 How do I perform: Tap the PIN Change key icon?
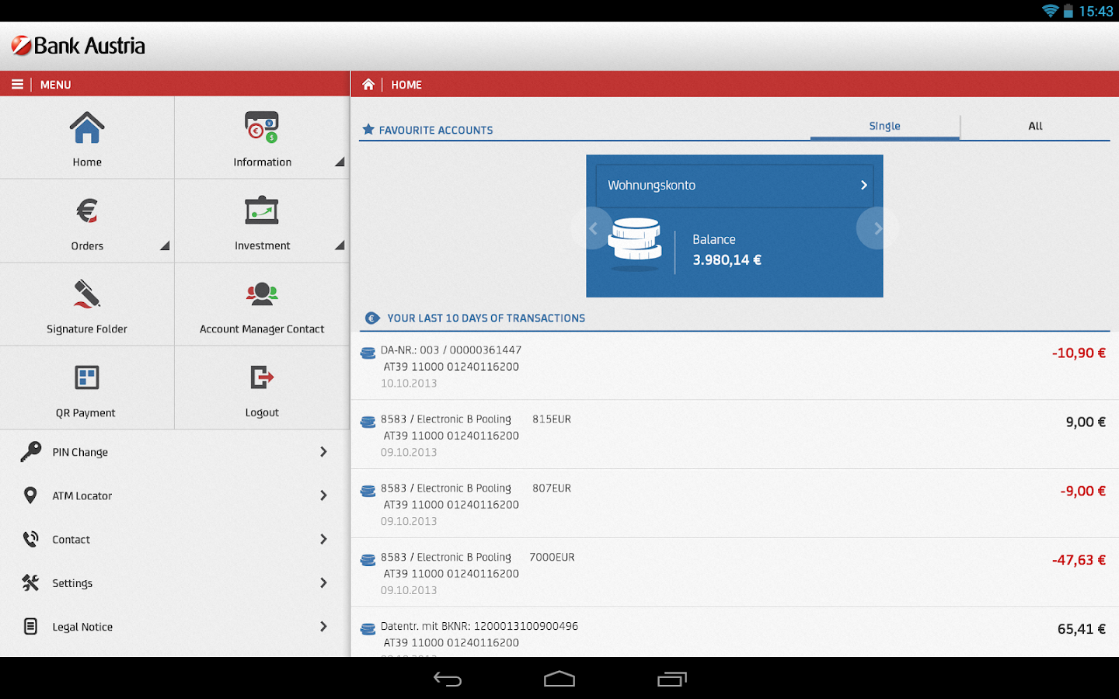[31, 451]
